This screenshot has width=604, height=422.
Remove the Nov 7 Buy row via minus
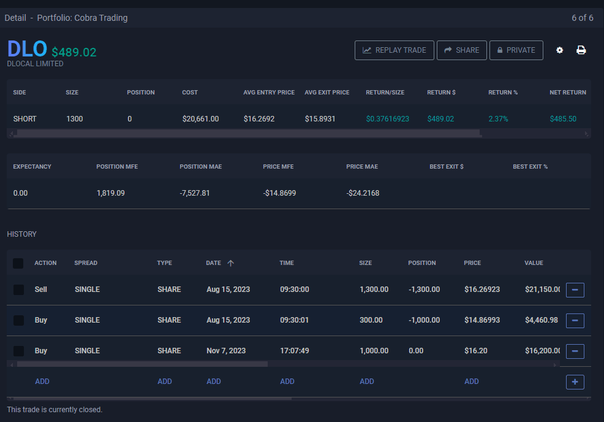[575, 351]
